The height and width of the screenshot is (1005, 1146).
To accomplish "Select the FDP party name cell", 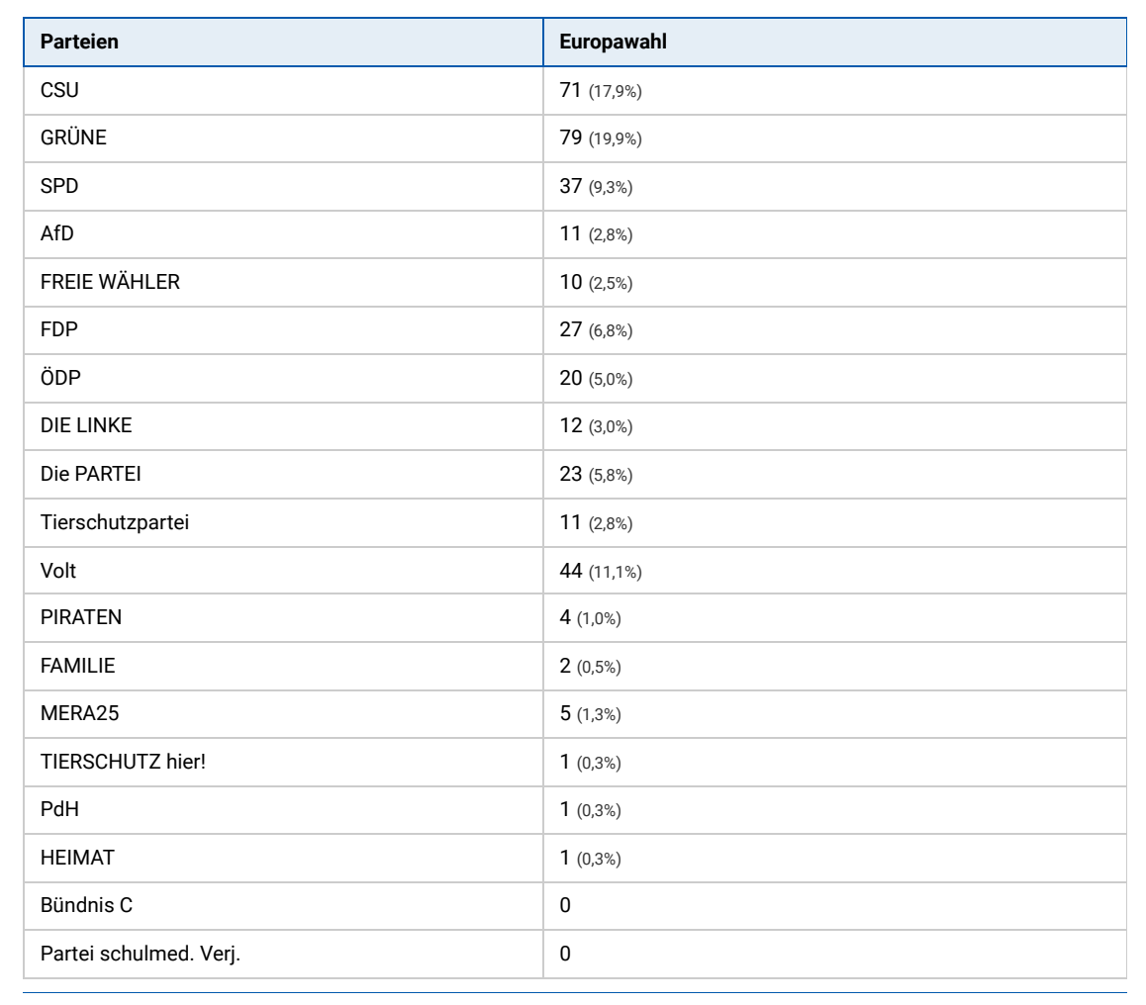I will coord(284,330).
